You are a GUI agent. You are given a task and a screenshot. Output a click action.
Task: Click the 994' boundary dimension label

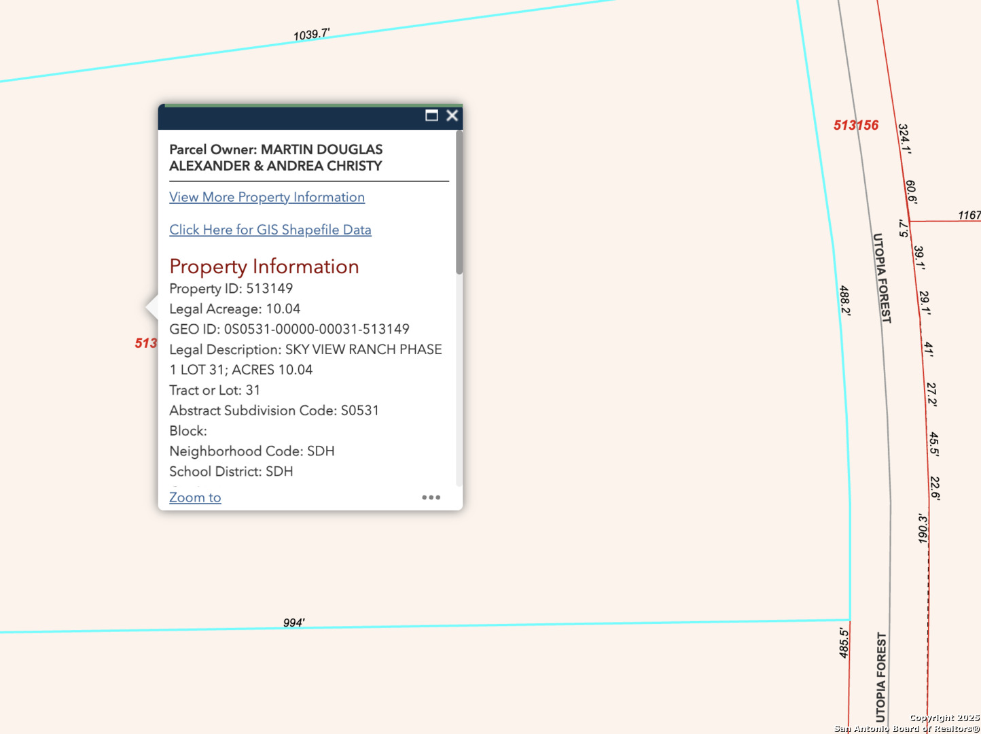tap(294, 623)
